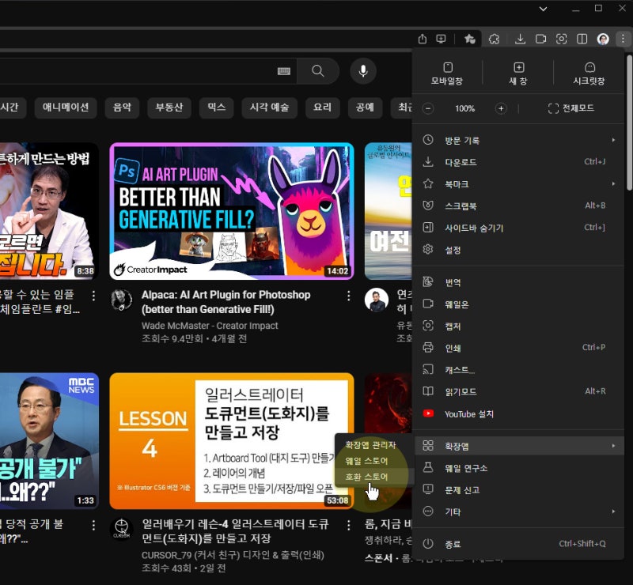Click the extensions puzzle icon in toolbar

coord(494,39)
